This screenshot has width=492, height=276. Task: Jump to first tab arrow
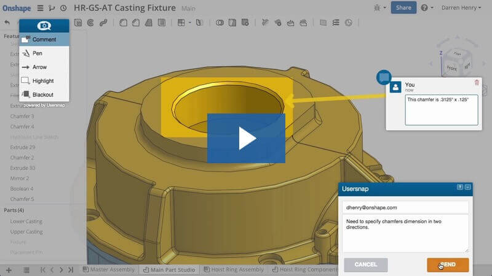(43, 270)
